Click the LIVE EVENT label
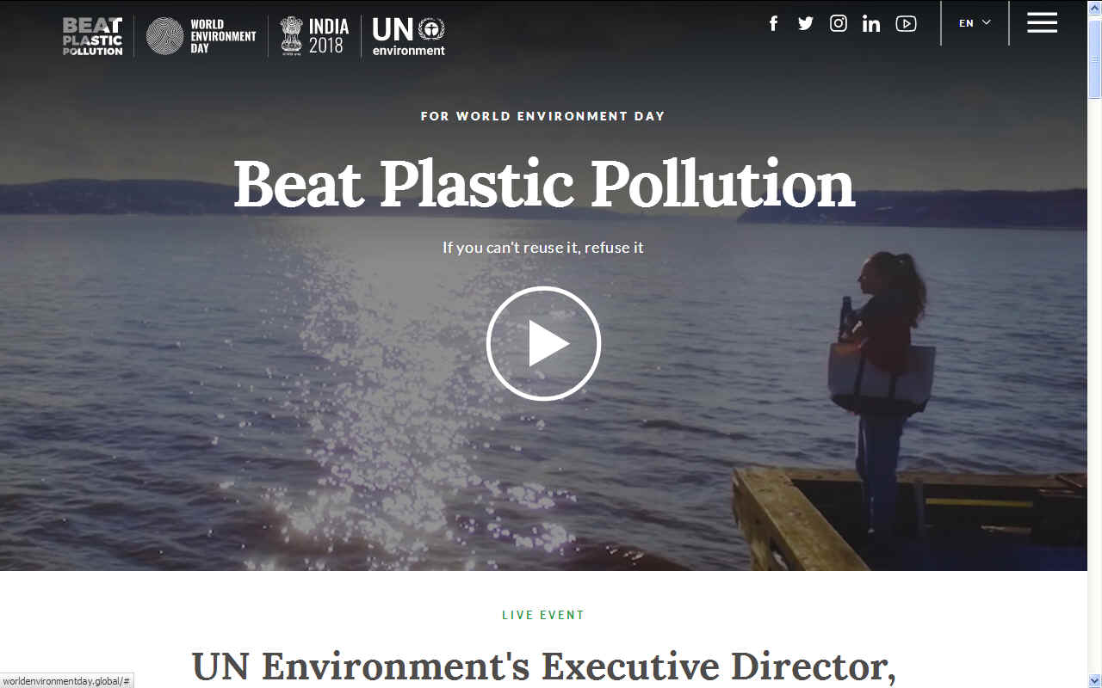Screen dimensions: 1102x688 click(543, 615)
